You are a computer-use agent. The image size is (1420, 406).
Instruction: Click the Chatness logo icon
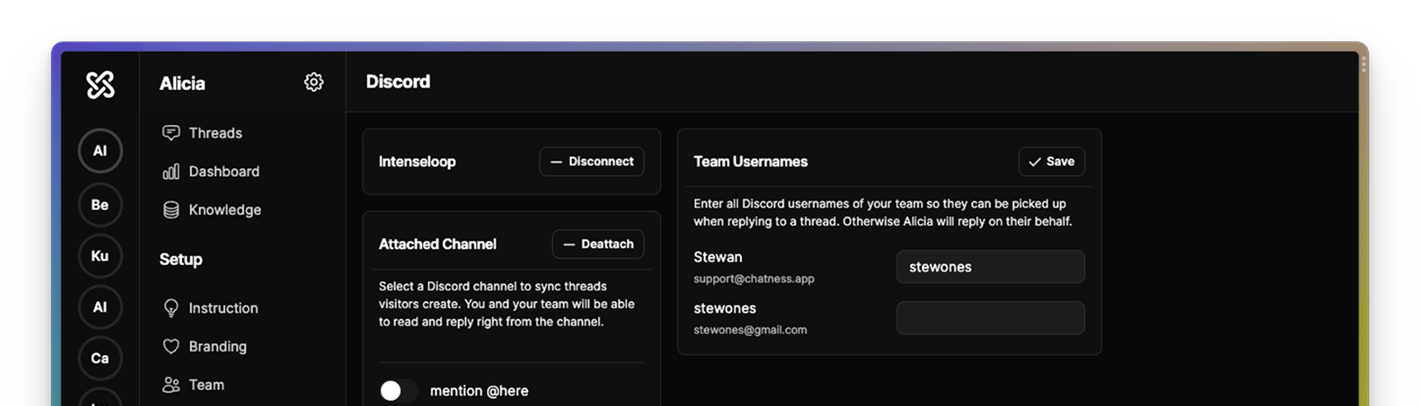[x=100, y=84]
